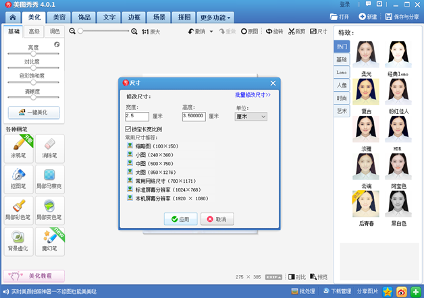
Task: Open the 调色 adjustments tab
Action: coord(55,31)
